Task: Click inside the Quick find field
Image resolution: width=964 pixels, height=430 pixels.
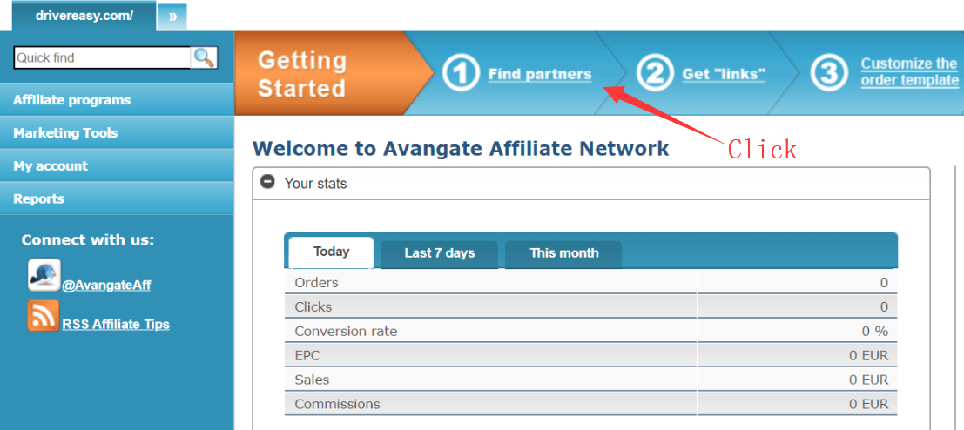Action: [102, 58]
